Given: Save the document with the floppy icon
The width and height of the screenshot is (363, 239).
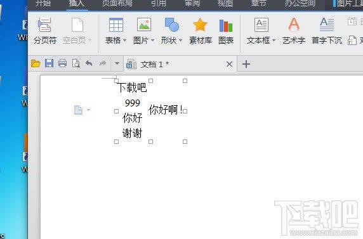Looking at the screenshot, I should pyautogui.click(x=49, y=63).
